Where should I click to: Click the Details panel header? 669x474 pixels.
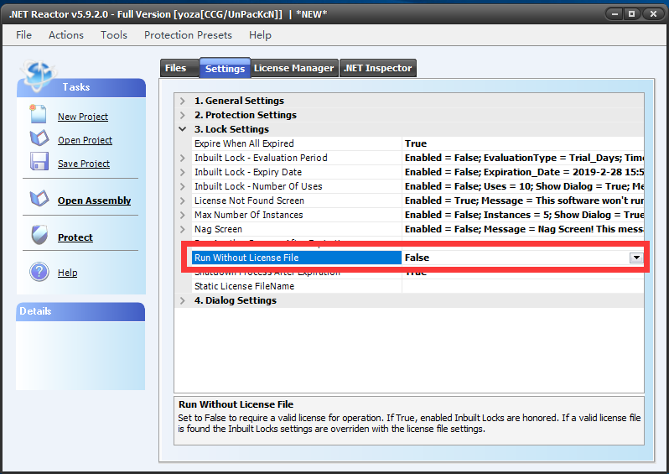point(80,312)
